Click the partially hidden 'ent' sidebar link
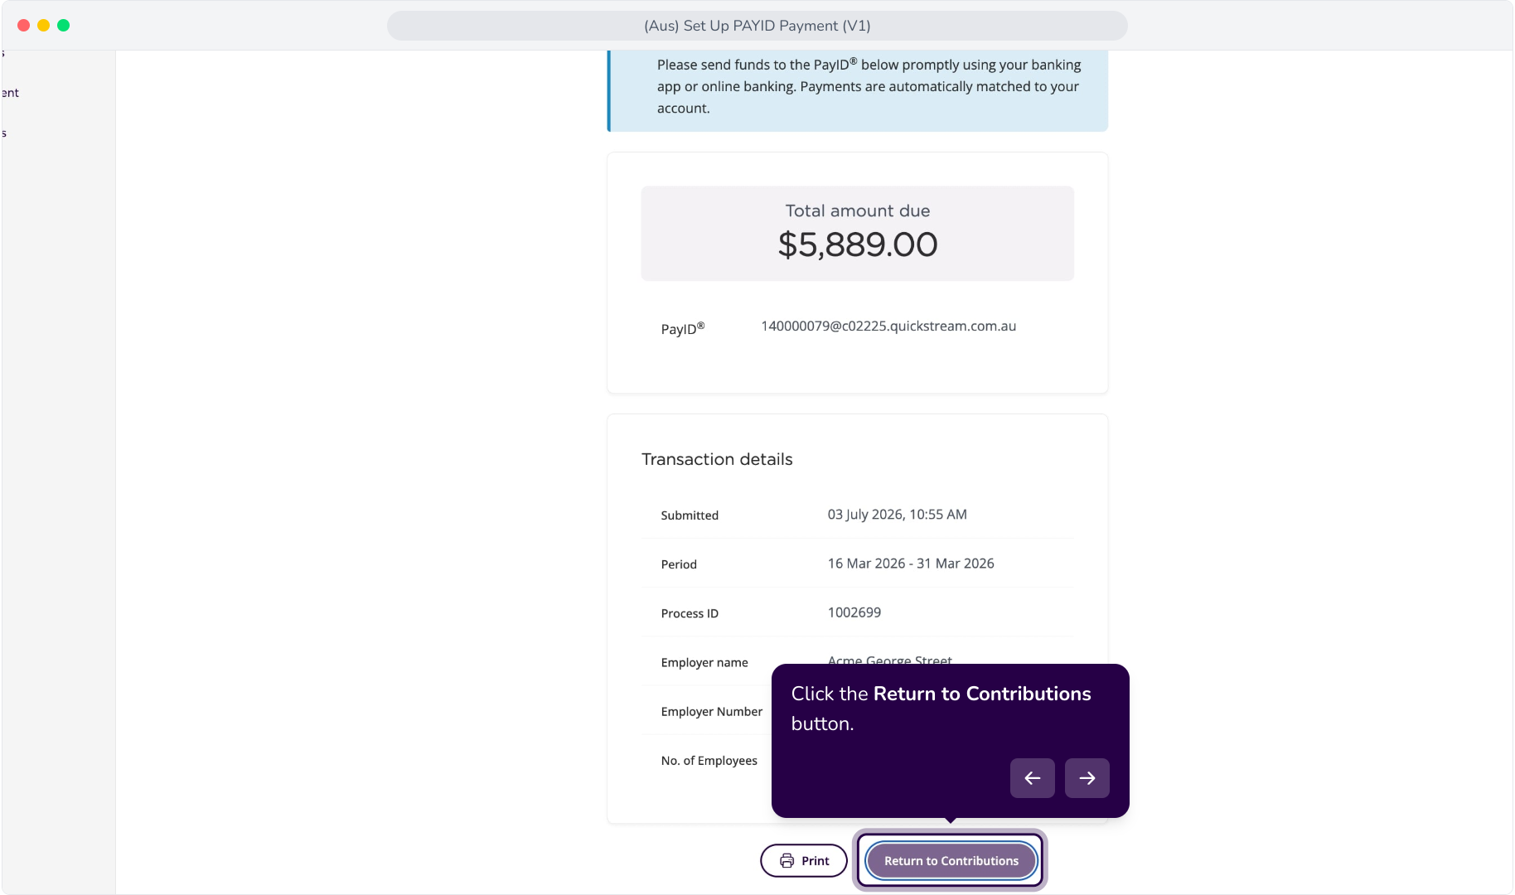The image size is (1515, 895). tap(10, 93)
